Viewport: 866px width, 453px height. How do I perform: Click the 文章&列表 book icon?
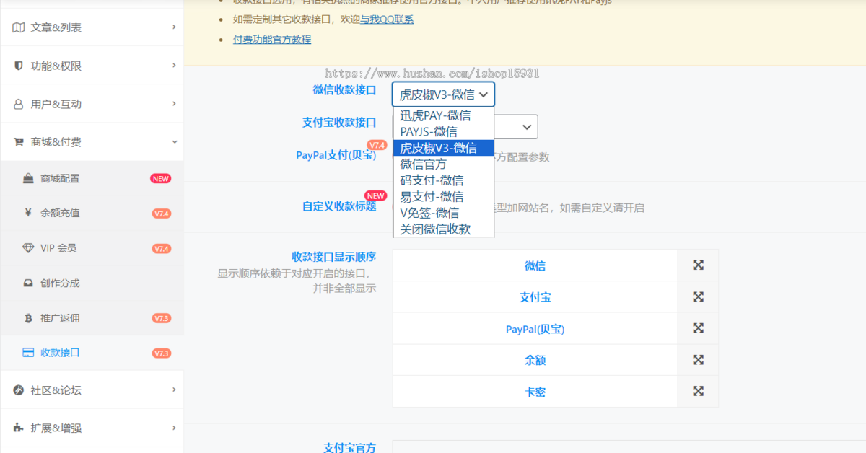pyautogui.click(x=19, y=27)
